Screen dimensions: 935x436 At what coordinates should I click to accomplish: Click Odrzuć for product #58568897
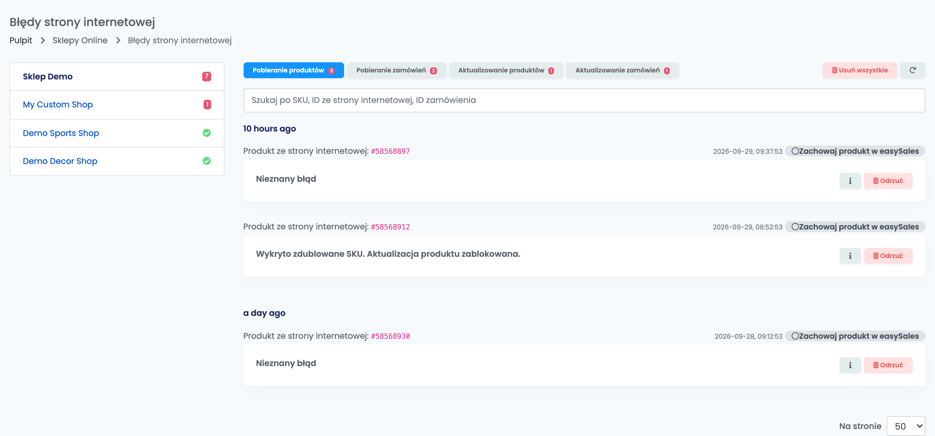tap(888, 181)
